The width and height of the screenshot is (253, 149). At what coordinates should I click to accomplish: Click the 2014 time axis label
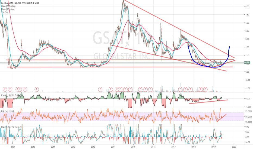pyautogui.click(x=113, y=147)
